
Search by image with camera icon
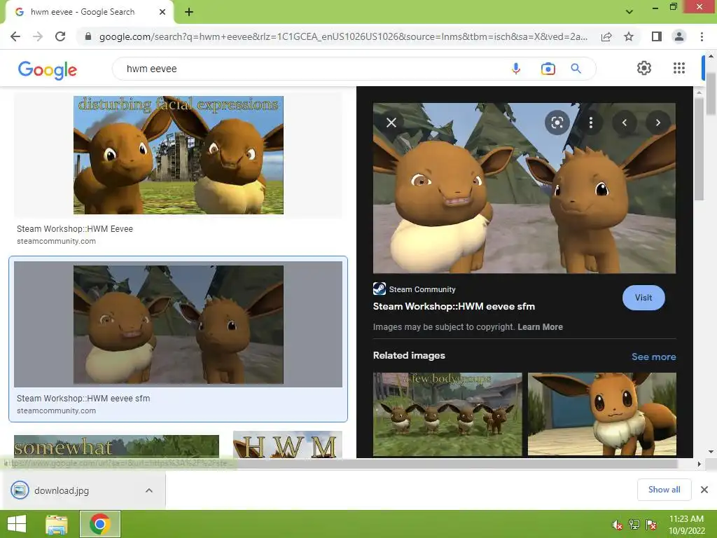[x=548, y=69]
